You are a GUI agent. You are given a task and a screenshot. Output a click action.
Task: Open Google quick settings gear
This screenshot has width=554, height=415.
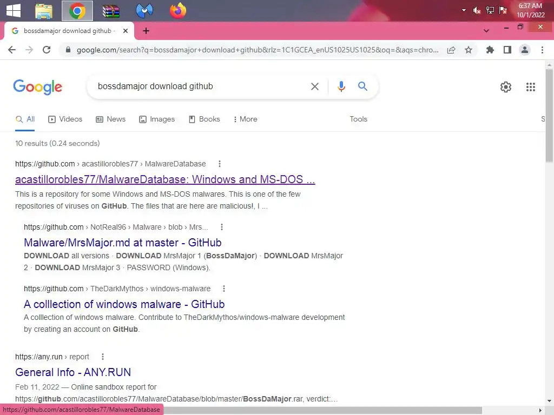pyautogui.click(x=506, y=87)
